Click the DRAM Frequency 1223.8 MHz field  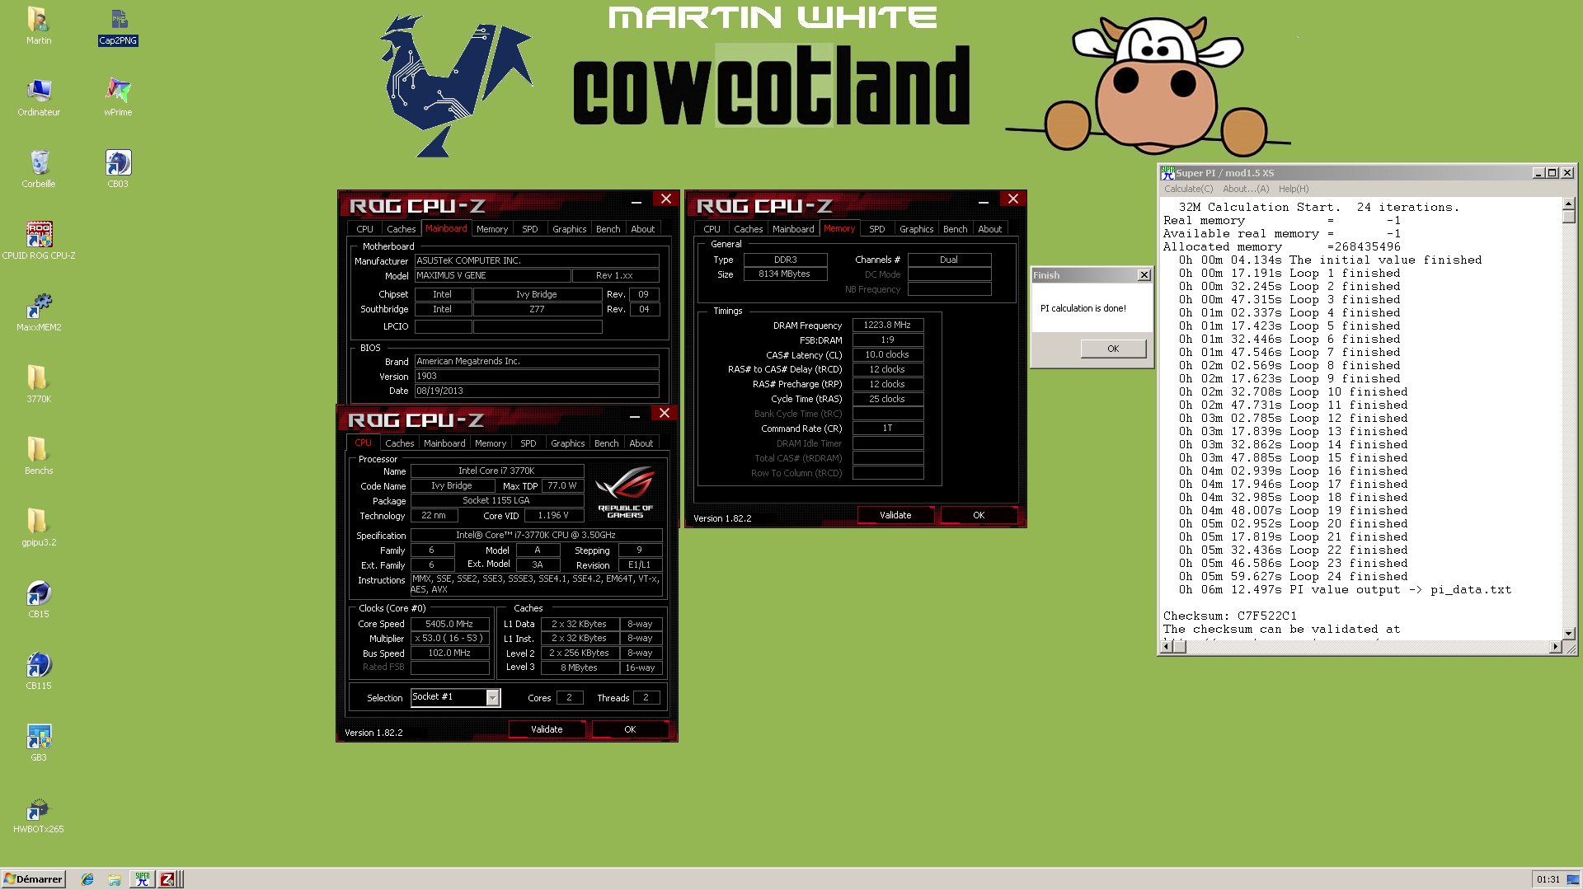coord(888,326)
